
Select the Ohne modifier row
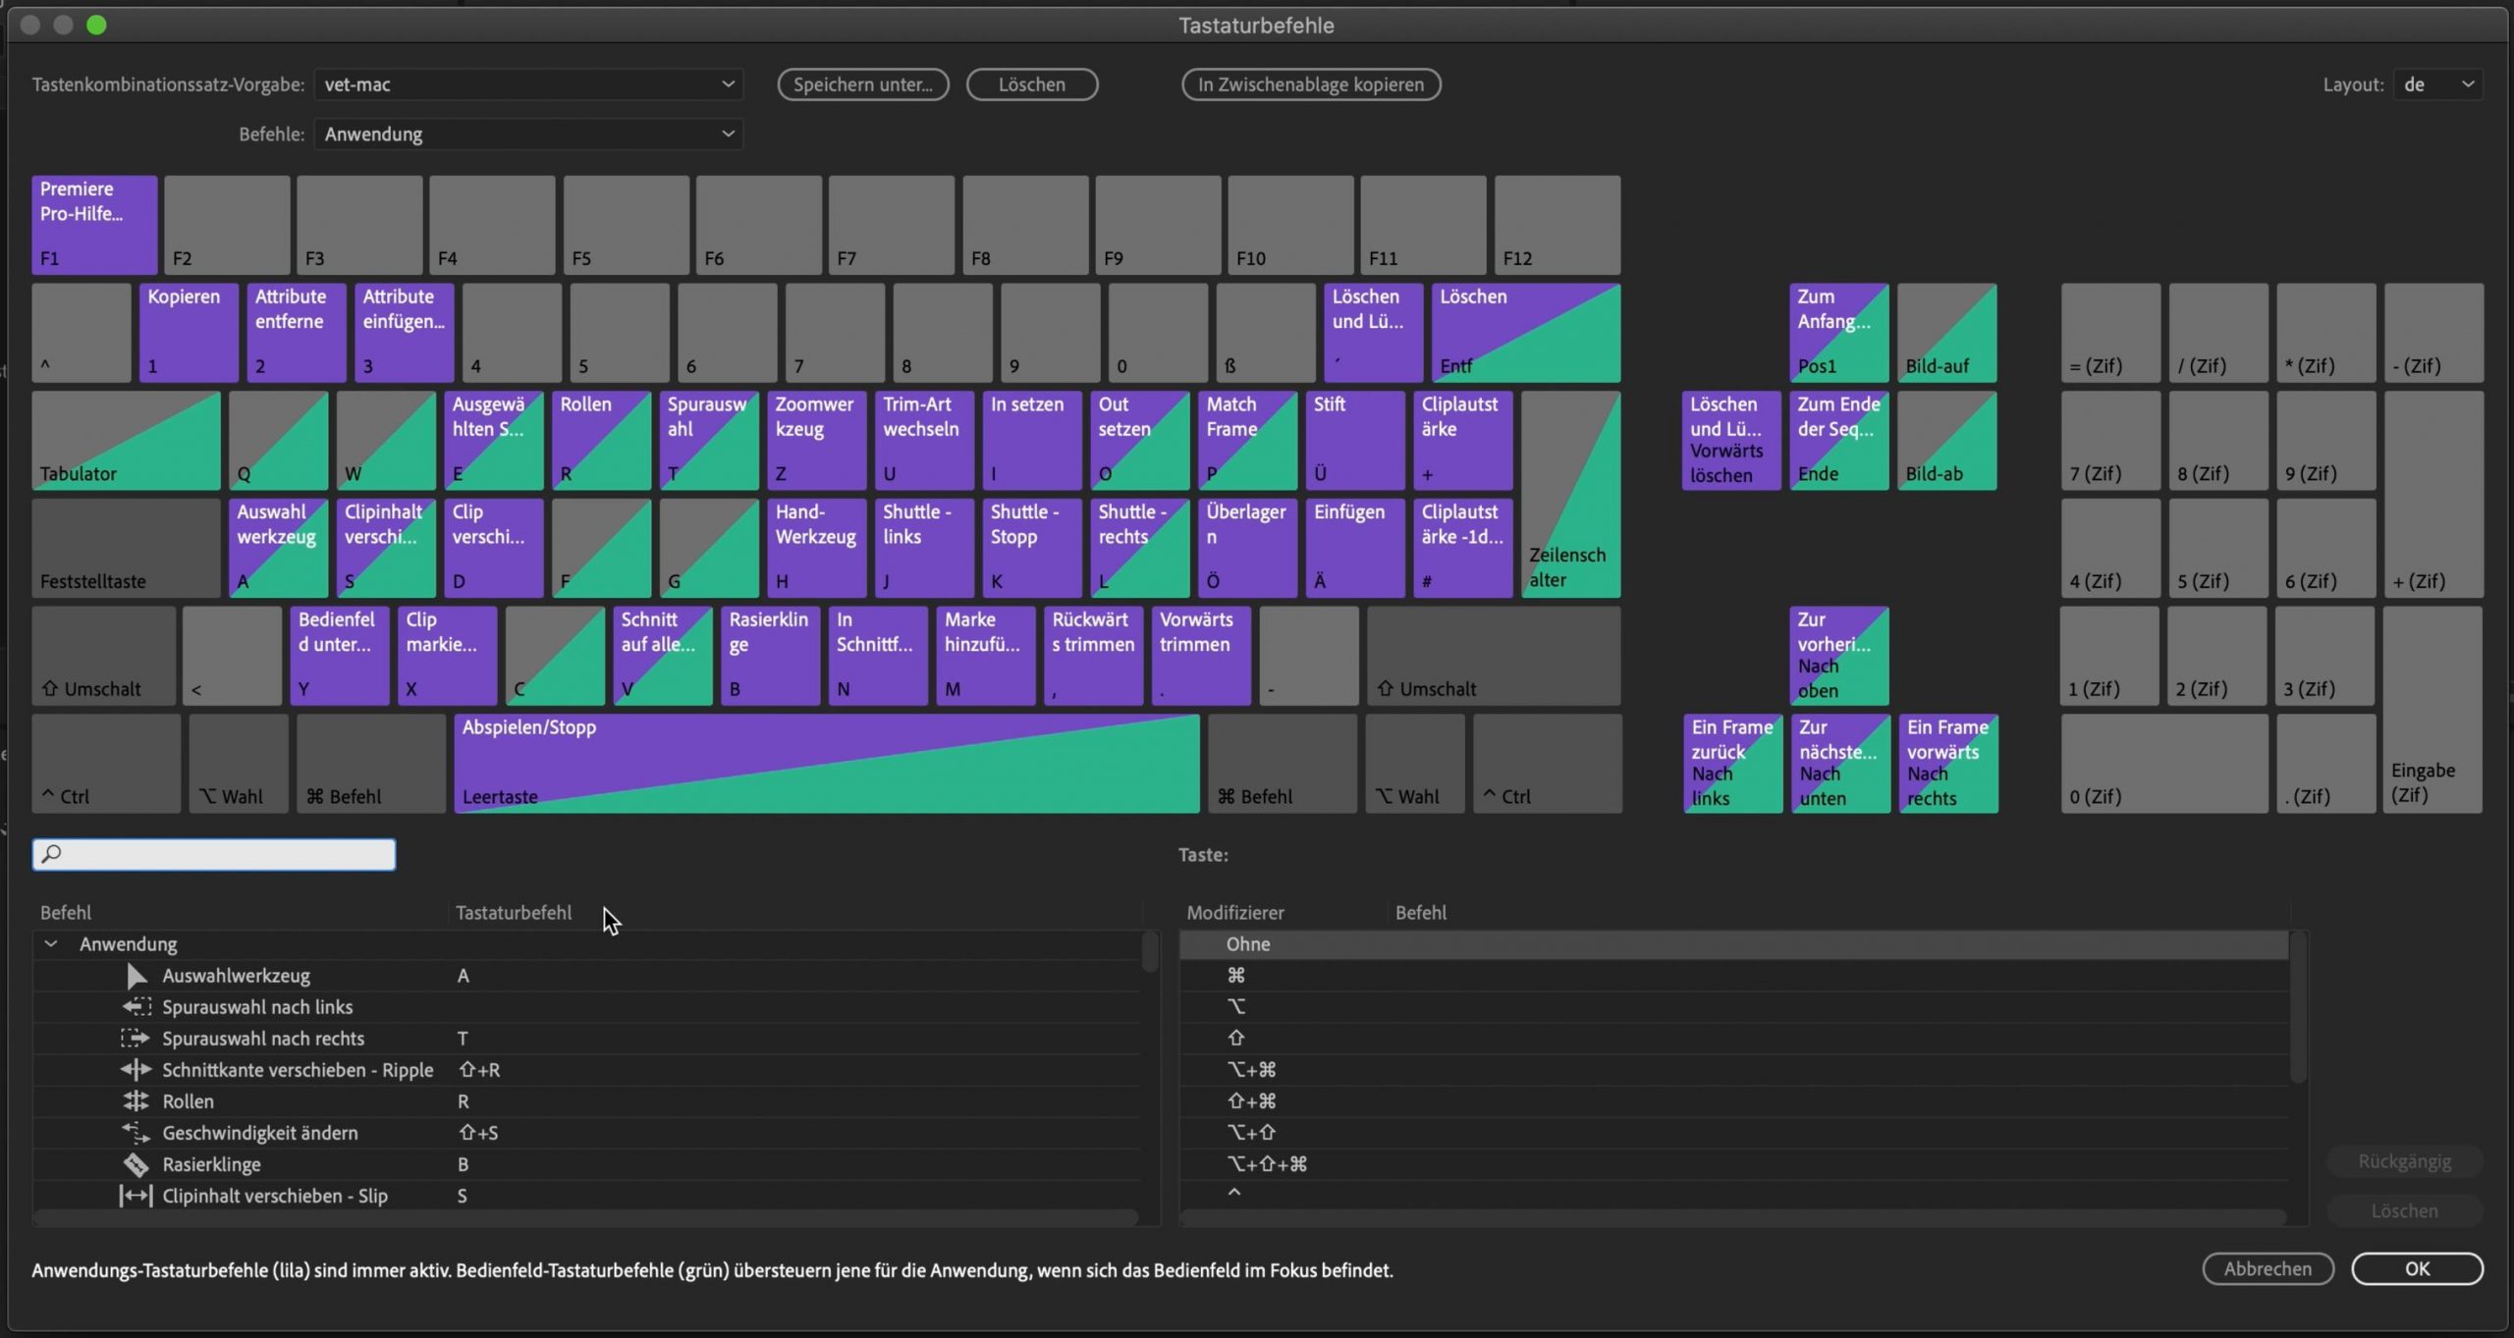click(1247, 944)
